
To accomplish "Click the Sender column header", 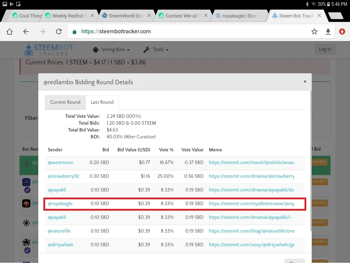I will (55, 150).
